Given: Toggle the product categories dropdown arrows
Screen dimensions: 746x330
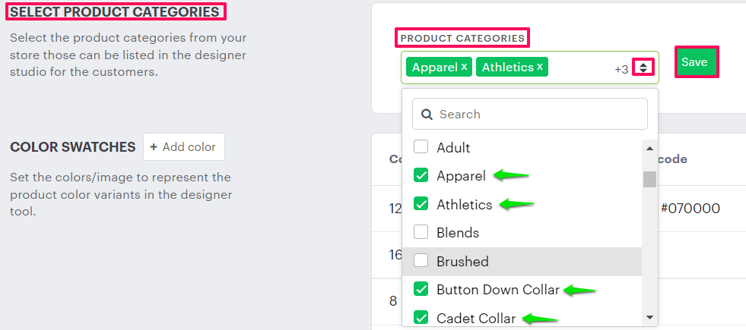Looking at the screenshot, I should point(643,68).
